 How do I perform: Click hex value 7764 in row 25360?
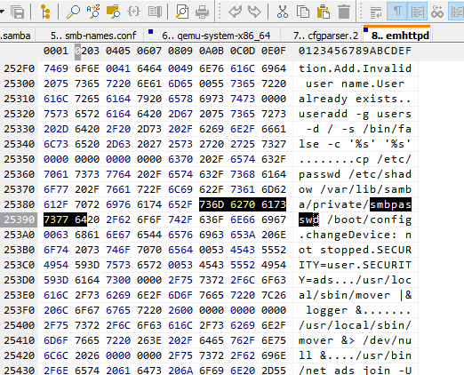click(x=118, y=174)
